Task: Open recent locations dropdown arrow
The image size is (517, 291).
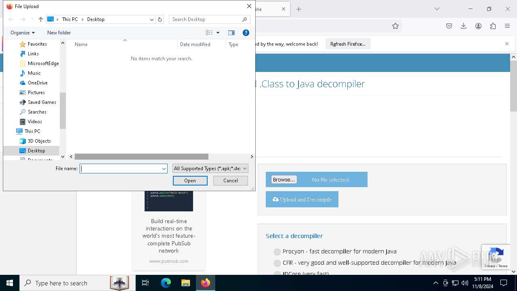Action: 32,19
